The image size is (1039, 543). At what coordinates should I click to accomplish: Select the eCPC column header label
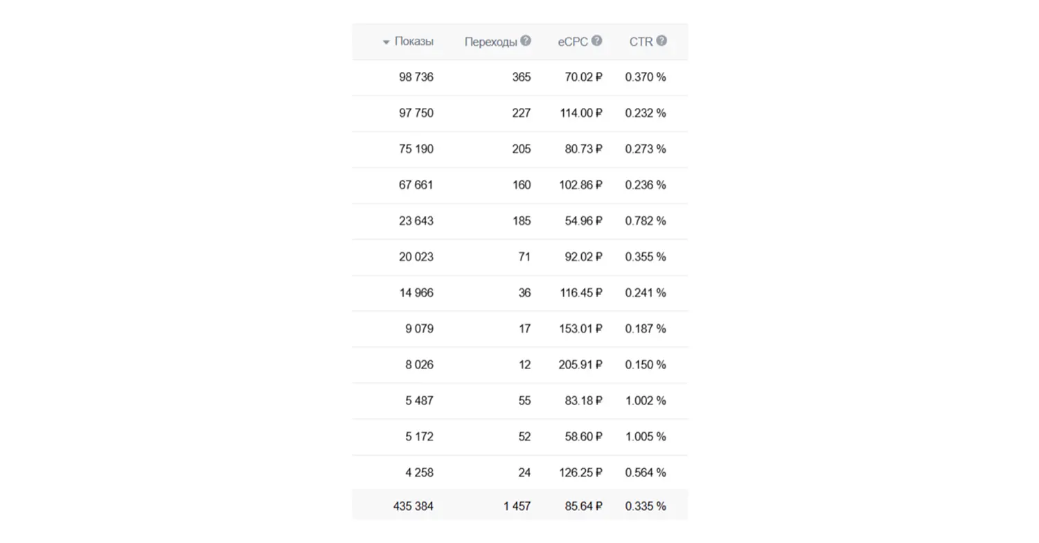(x=573, y=42)
